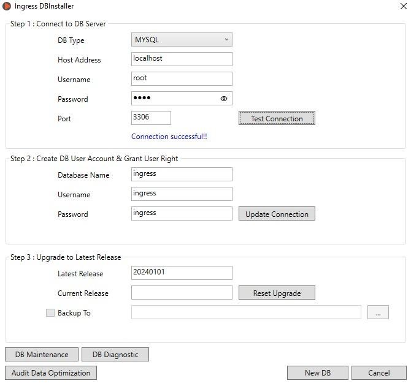This screenshot has height=389, width=411.
Task: Click the browse ellipsis button for backup path
Action: click(378, 312)
